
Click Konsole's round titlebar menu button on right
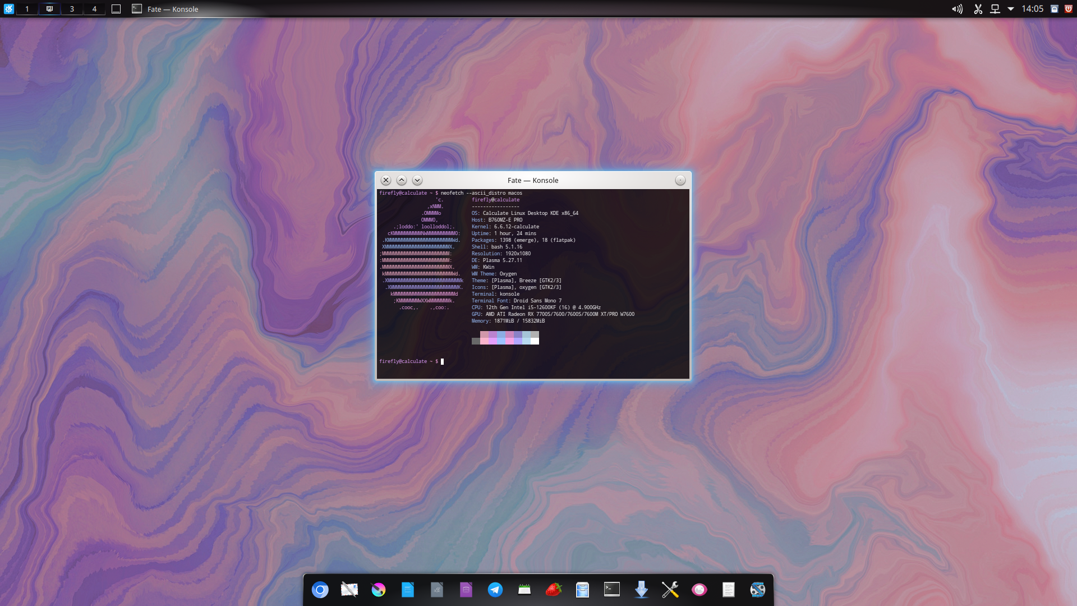680,180
